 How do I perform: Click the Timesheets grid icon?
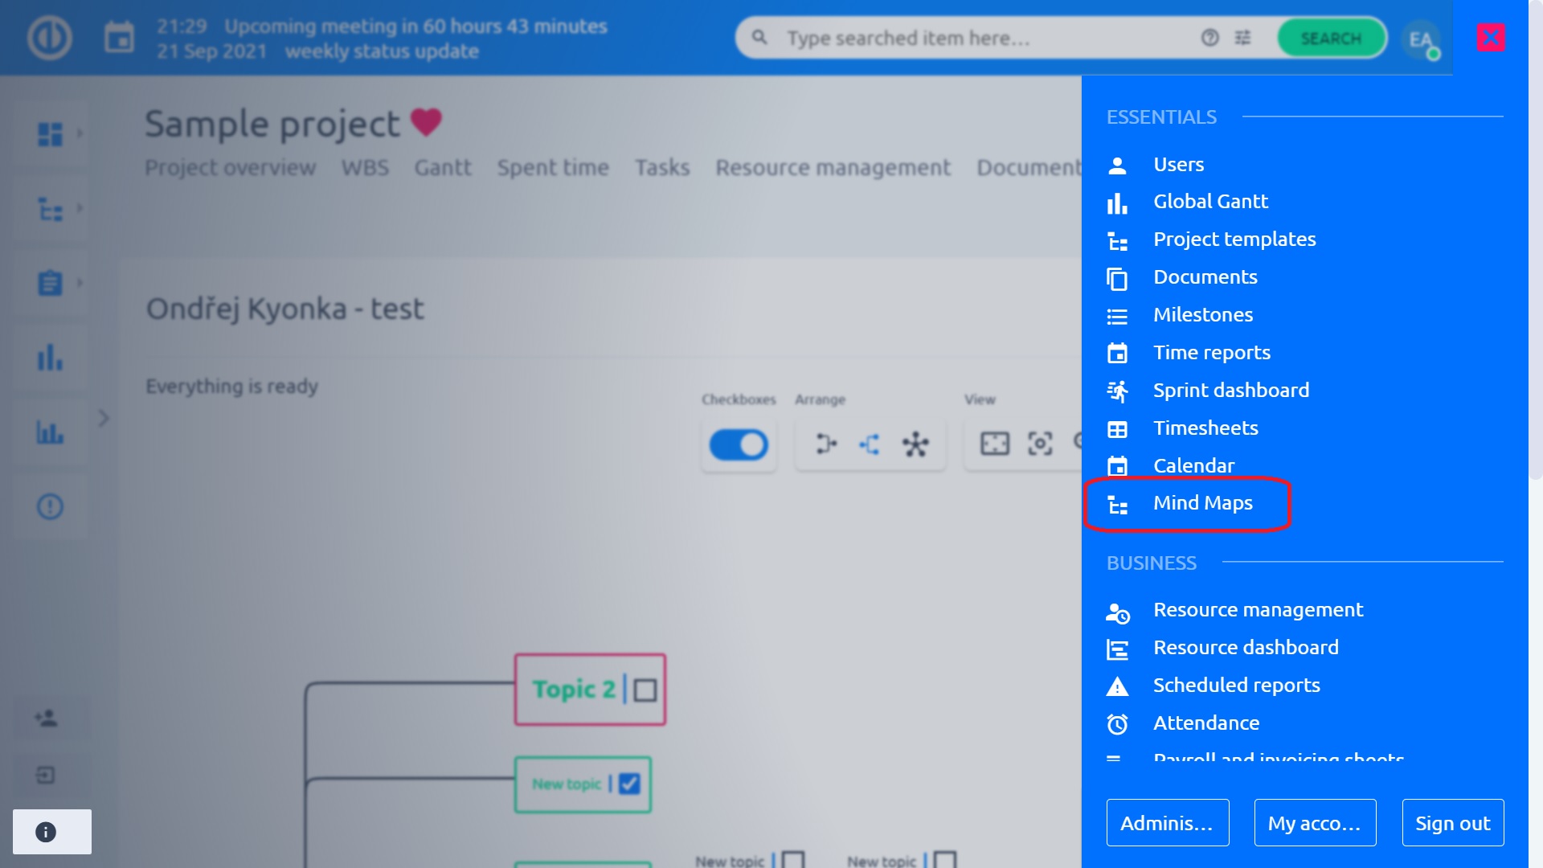[1117, 429]
